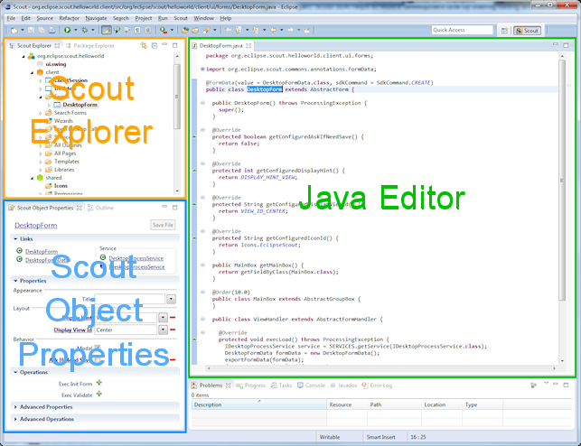Screen dimensions: 581x446
Task: Click the Run External Tools icon
Action: 163,30
